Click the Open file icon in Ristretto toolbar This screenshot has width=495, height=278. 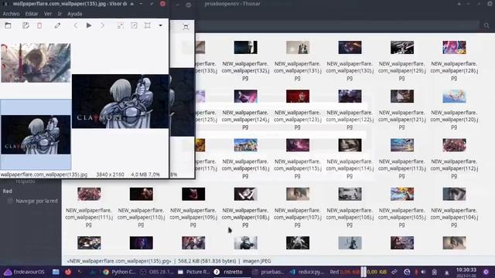tap(8, 25)
